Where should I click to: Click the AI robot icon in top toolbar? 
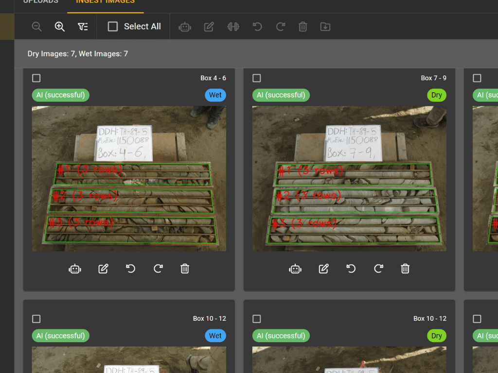click(185, 27)
